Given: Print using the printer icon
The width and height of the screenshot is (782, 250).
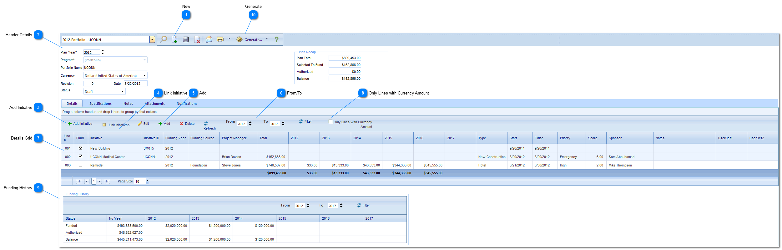Looking at the screenshot, I should click(220, 39).
